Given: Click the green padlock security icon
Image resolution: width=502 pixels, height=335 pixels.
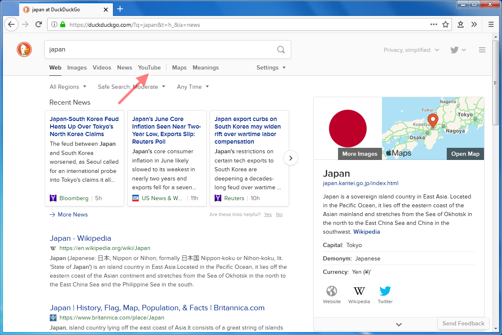Looking at the screenshot, I should pos(63,25).
